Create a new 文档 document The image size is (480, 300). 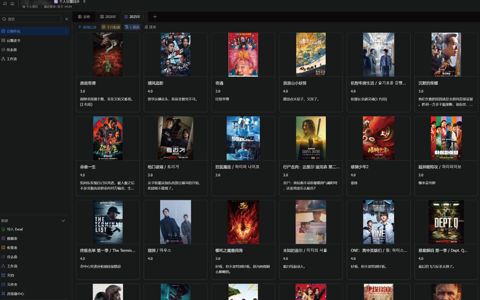(x=10, y=275)
